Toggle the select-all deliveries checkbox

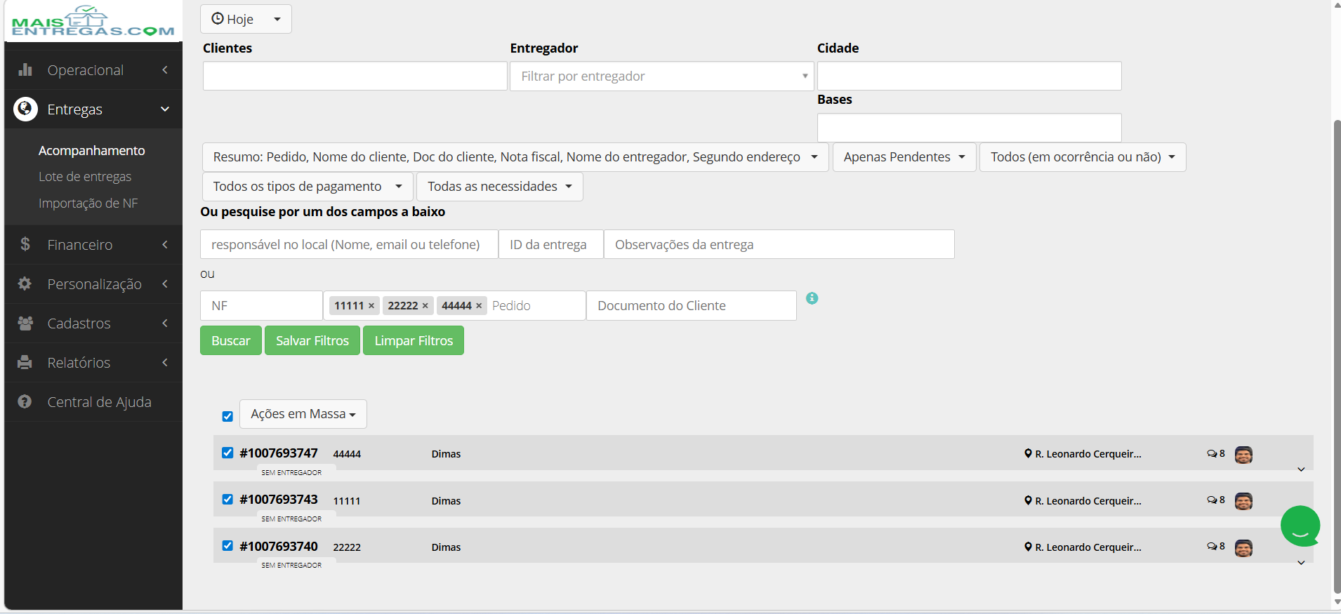[x=227, y=416]
